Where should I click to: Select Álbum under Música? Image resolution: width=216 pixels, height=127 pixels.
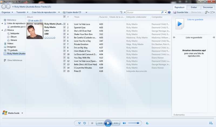coord(13,37)
